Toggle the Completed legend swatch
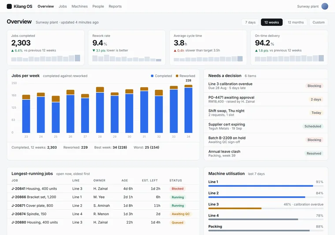Image resolution: width=335 pixels, height=235 pixels. (x=152, y=76)
